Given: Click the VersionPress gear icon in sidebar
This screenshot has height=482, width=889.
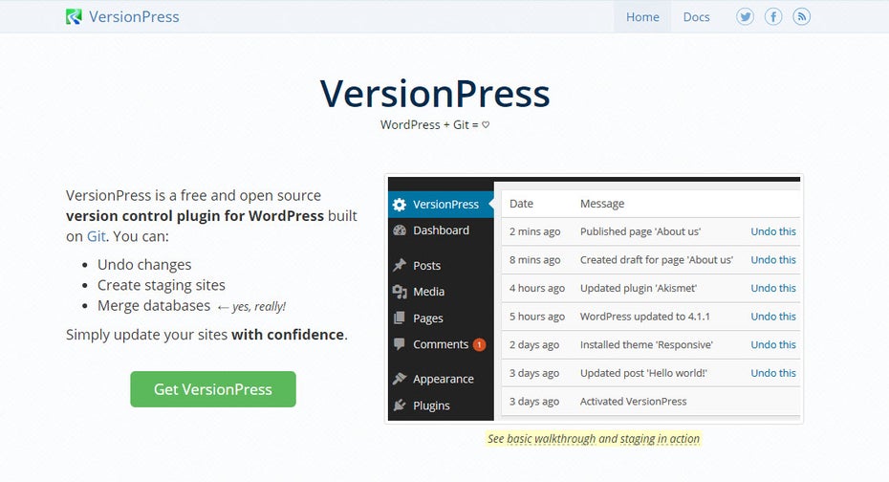Looking at the screenshot, I should (x=400, y=205).
